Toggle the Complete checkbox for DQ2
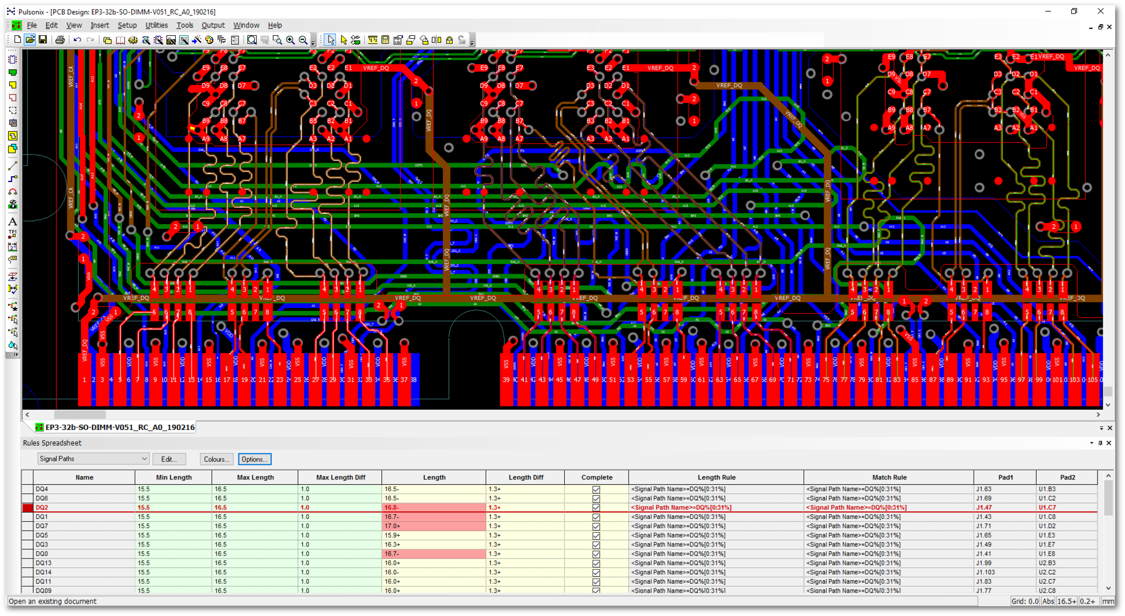The width and height of the screenshot is (1125, 616). pyautogui.click(x=596, y=508)
